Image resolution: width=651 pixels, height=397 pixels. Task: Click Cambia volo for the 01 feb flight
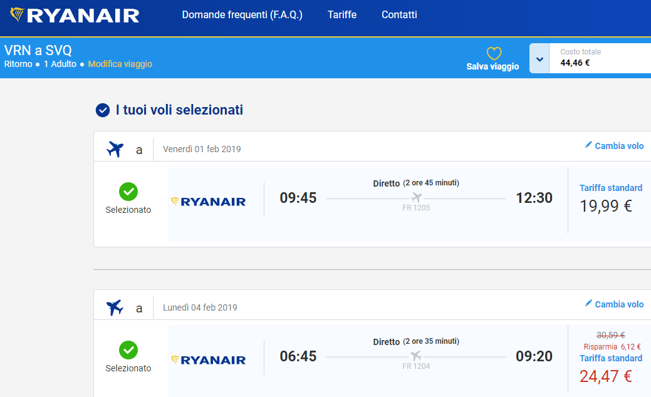[x=619, y=146]
